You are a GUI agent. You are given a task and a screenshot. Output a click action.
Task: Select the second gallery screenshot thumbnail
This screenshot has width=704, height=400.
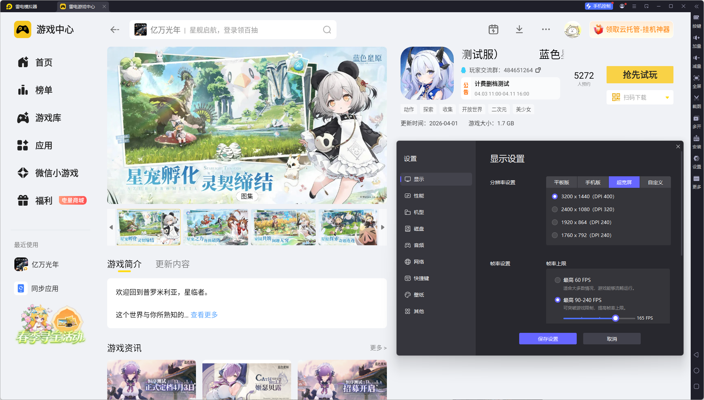pos(216,227)
